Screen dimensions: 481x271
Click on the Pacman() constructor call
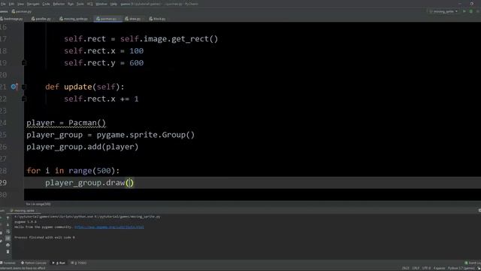click(87, 123)
